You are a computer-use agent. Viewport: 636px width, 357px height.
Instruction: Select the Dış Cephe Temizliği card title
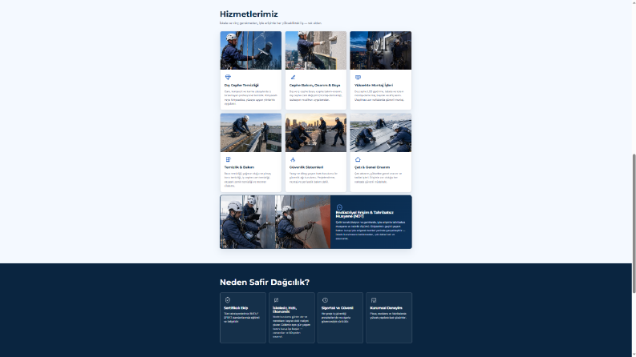(241, 86)
